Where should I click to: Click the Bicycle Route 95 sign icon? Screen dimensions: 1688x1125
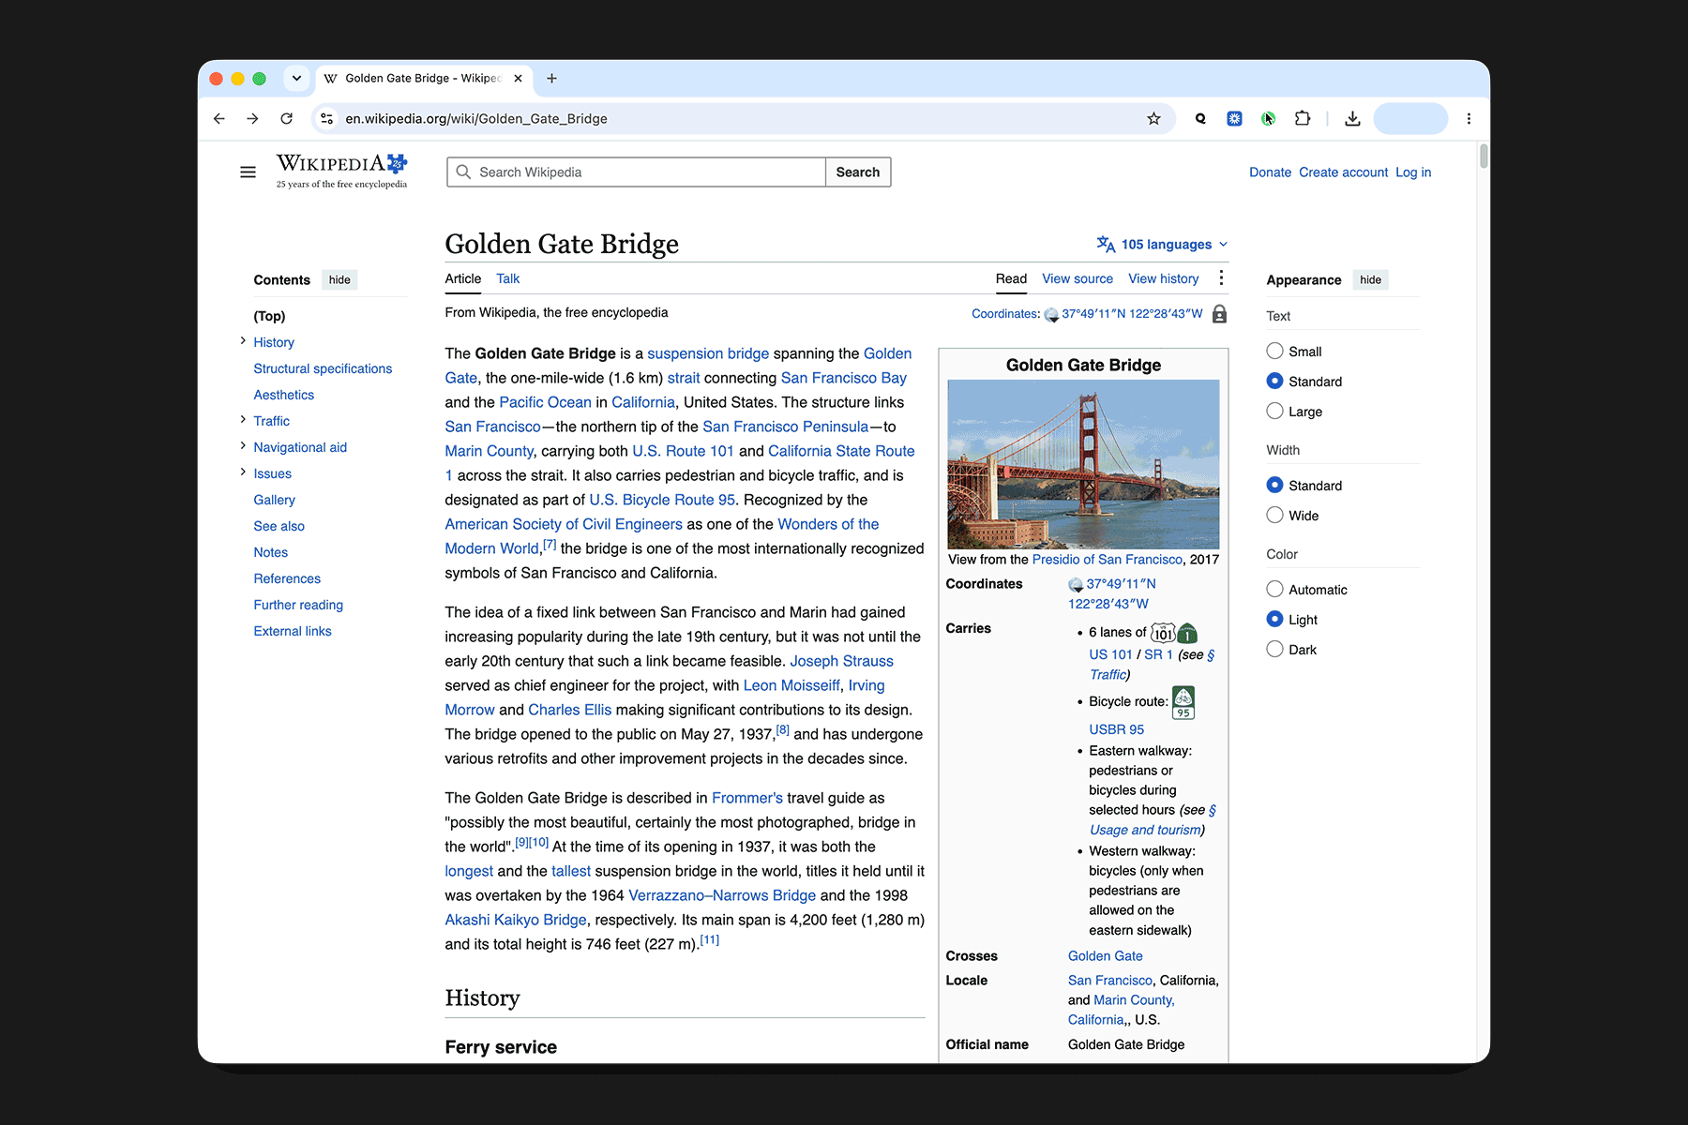pyautogui.click(x=1183, y=702)
